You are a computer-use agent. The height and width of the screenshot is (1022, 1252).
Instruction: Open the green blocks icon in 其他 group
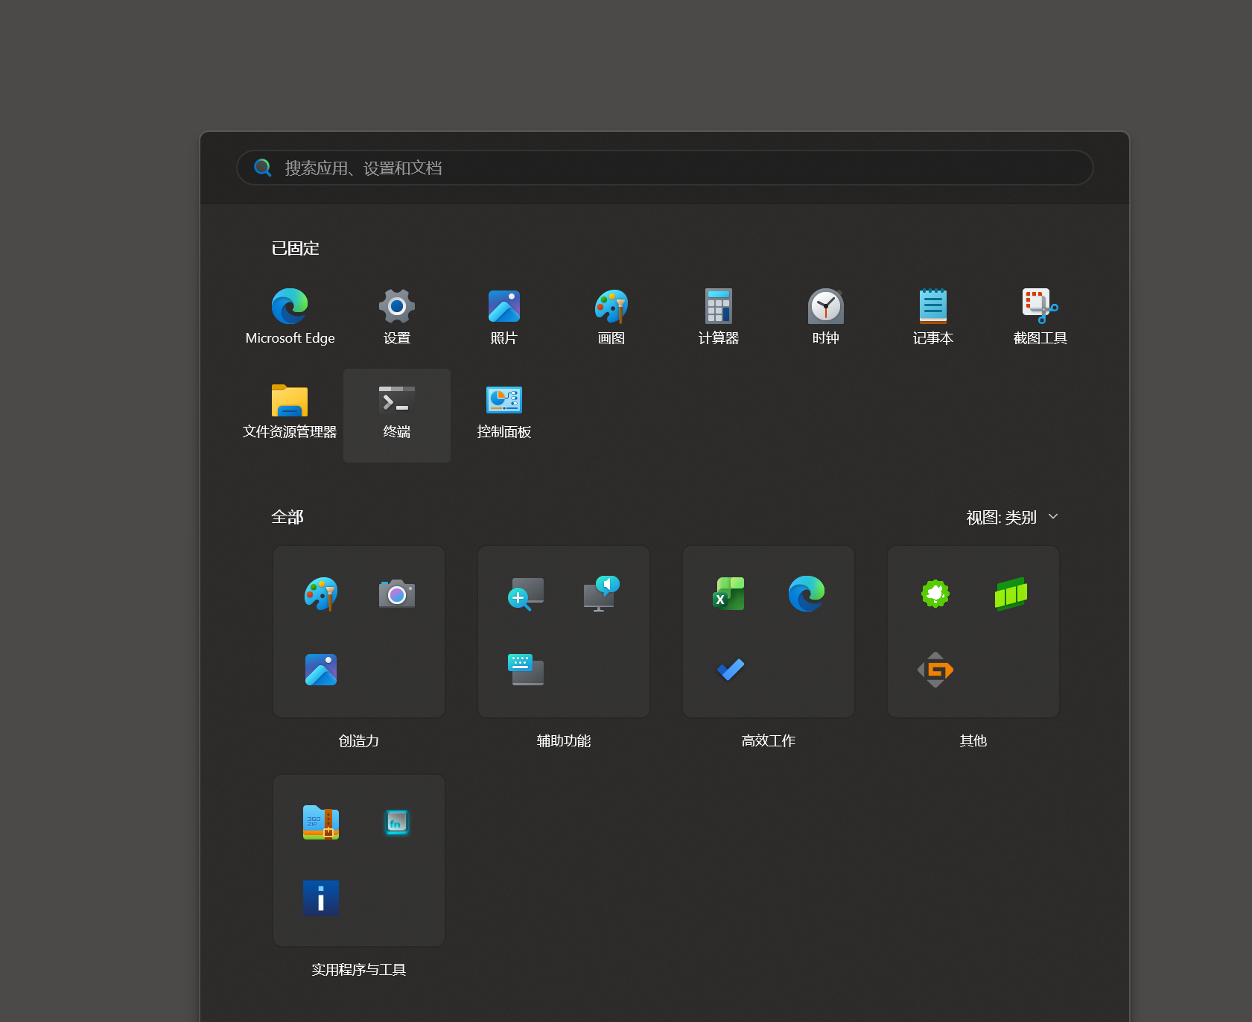click(1011, 594)
